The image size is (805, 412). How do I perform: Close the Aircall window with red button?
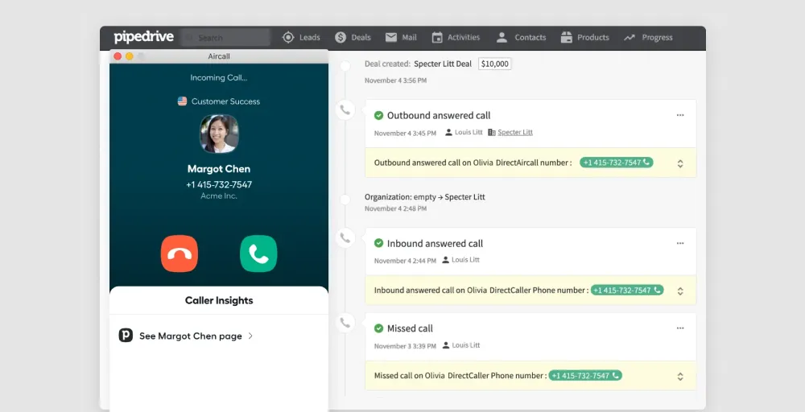point(118,56)
